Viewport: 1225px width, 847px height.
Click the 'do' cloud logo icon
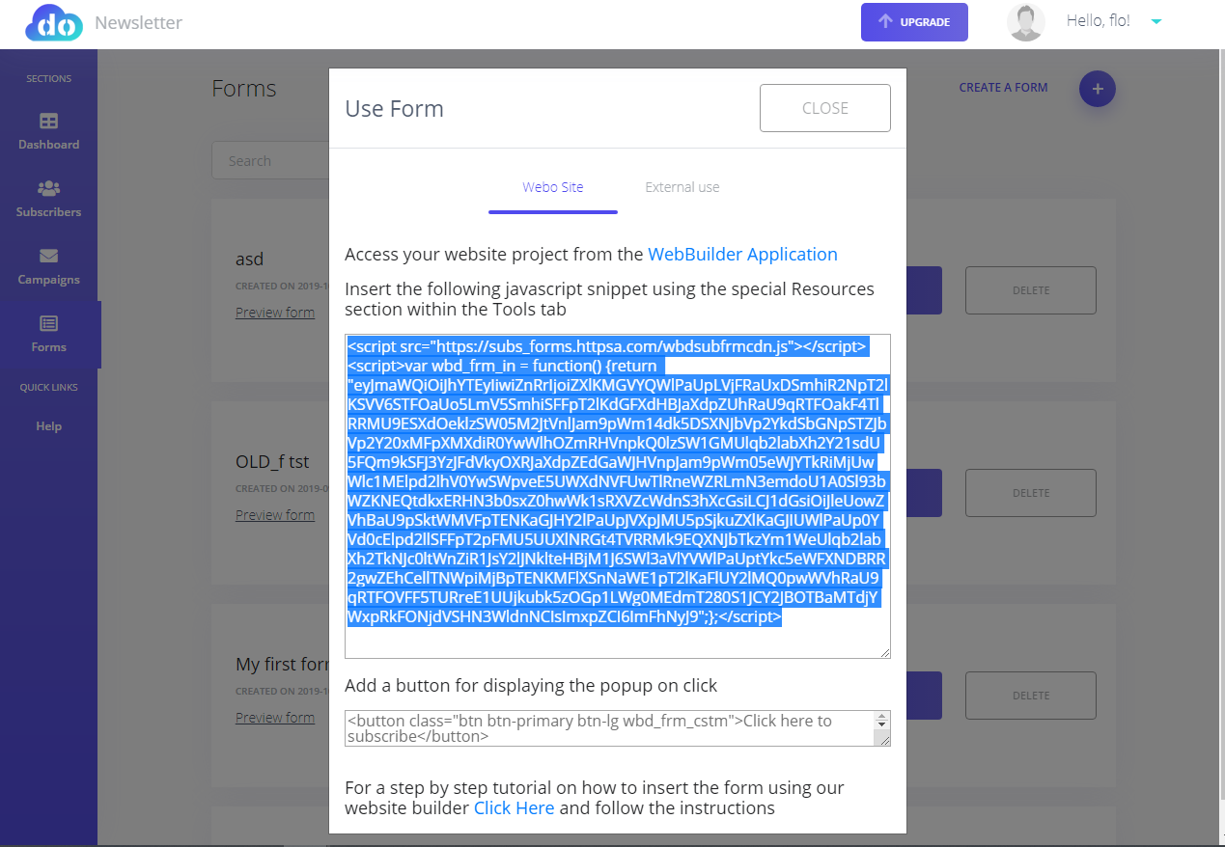tap(54, 22)
